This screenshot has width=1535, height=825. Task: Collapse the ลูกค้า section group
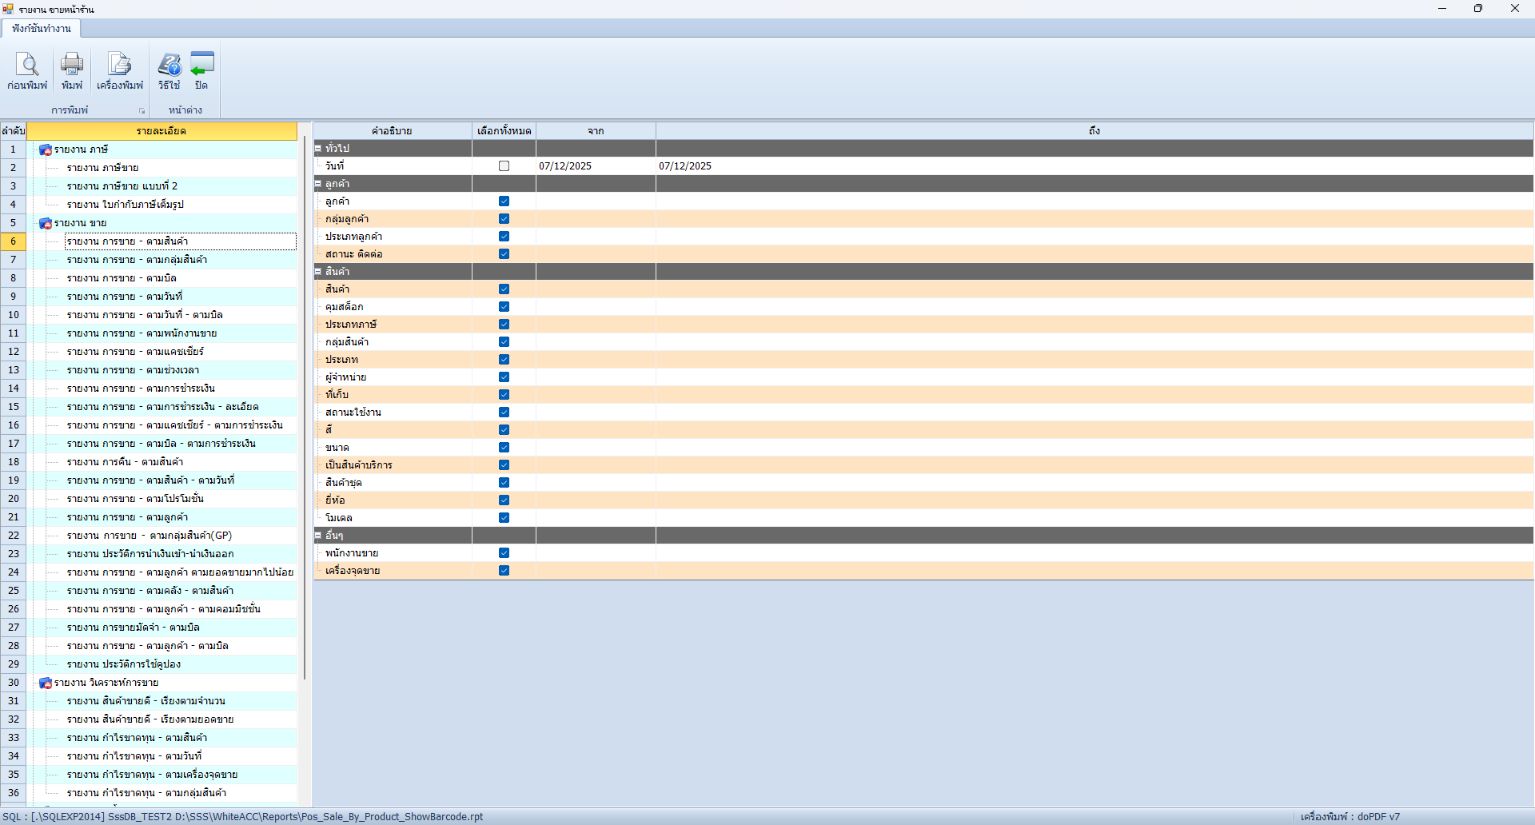click(x=318, y=184)
